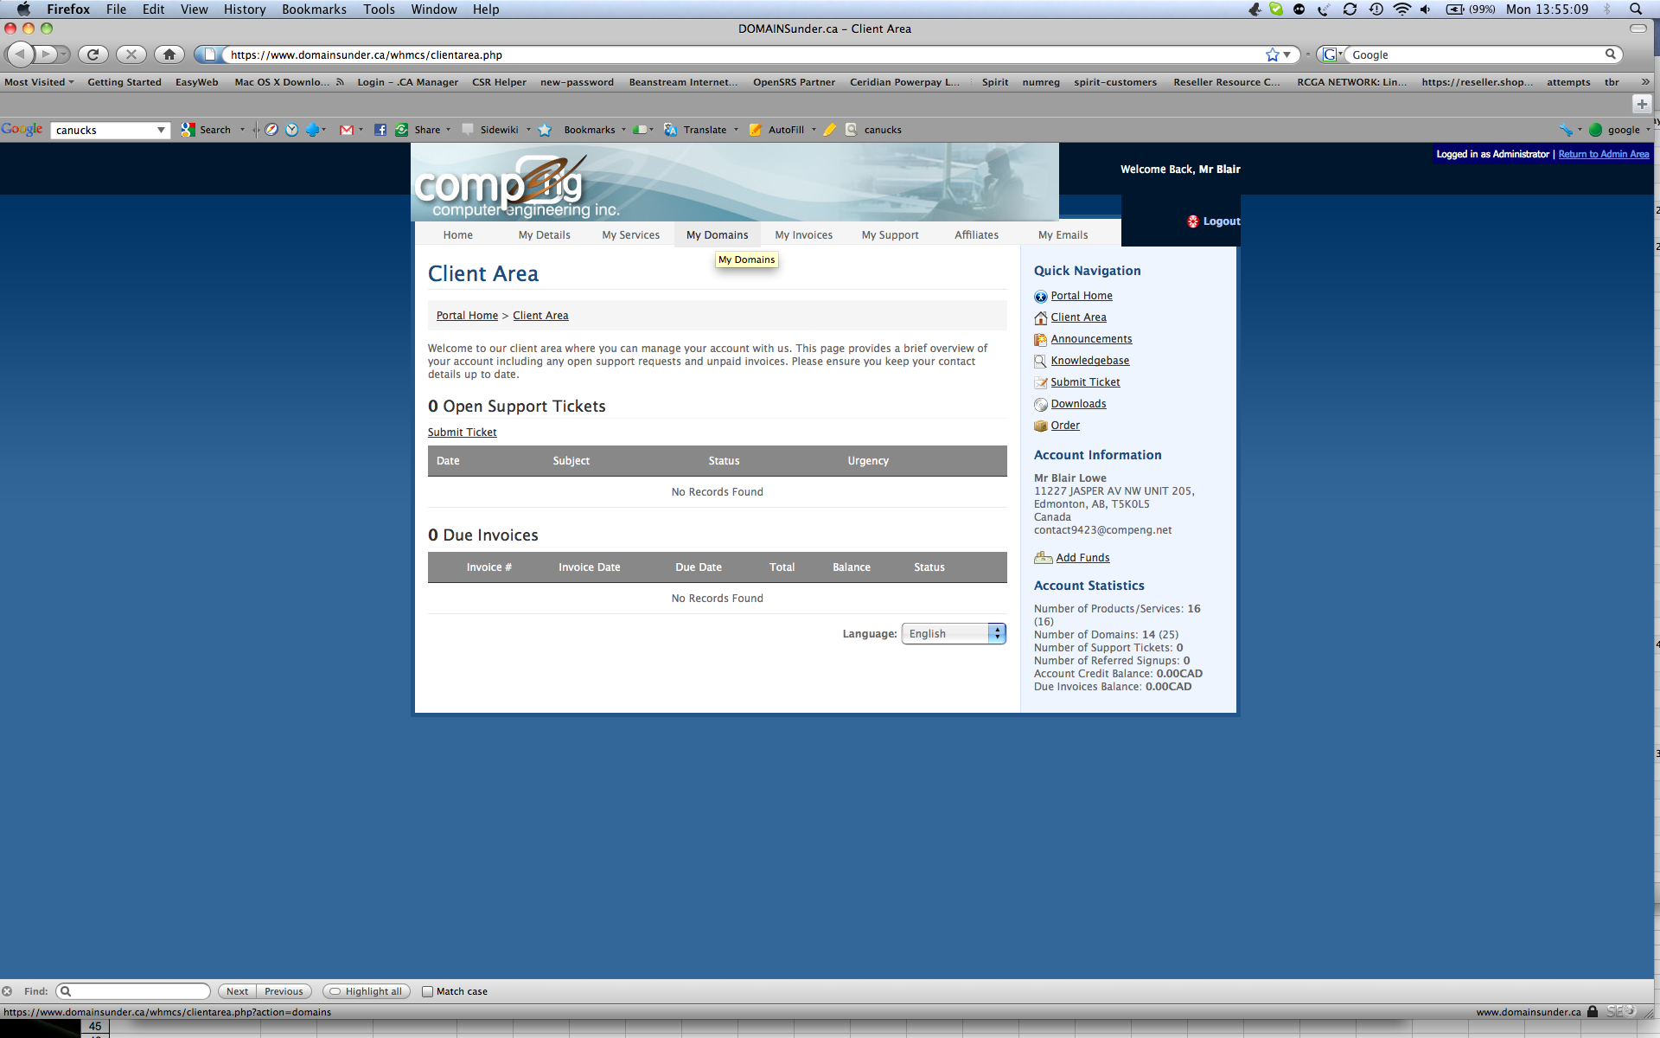The height and width of the screenshot is (1038, 1660).
Task: Click the browser Back button
Action: [21, 54]
